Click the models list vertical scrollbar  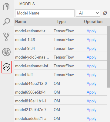108,56
